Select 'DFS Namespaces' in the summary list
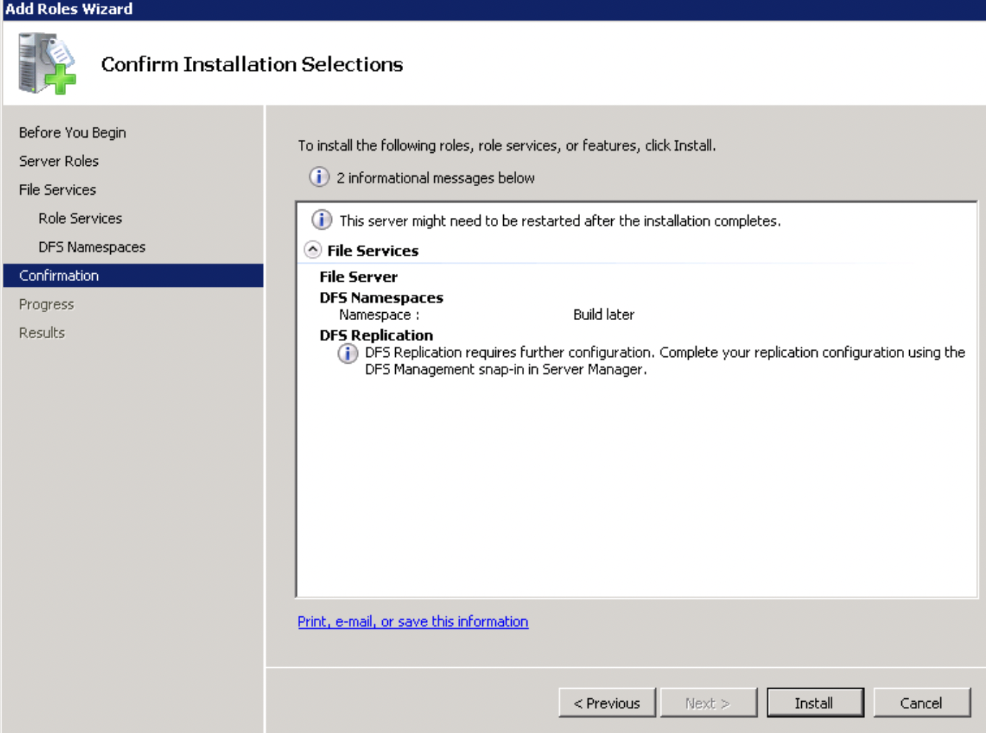The image size is (986, 733). (x=381, y=298)
